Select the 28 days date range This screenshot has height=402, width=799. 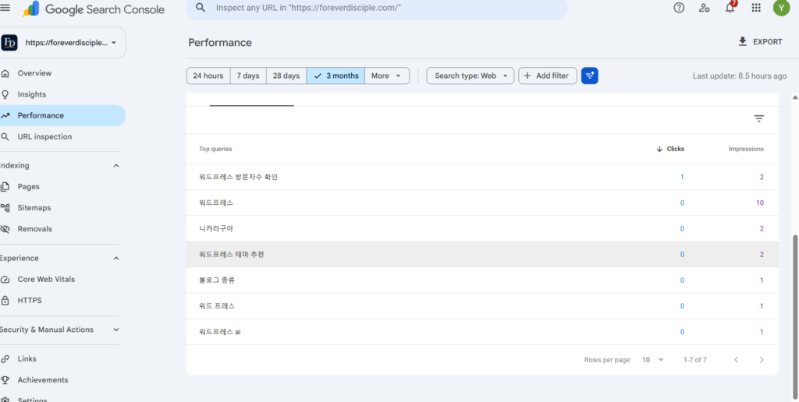tap(286, 76)
